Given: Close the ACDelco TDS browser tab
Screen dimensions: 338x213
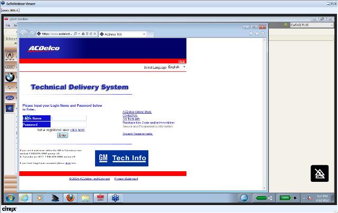Looking at the screenshot, I should point(144,34).
